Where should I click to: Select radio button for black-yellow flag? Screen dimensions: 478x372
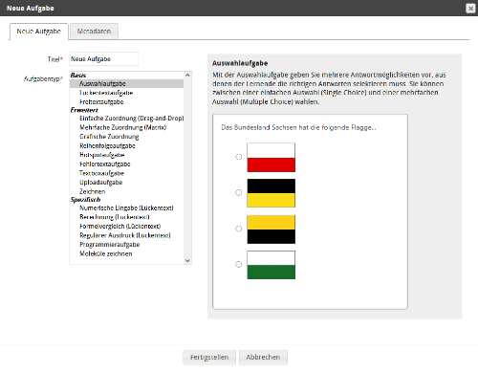coord(238,192)
